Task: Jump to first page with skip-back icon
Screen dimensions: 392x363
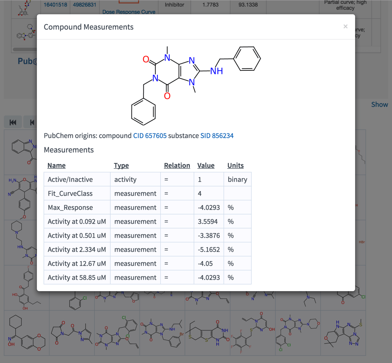Action: pos(13,122)
